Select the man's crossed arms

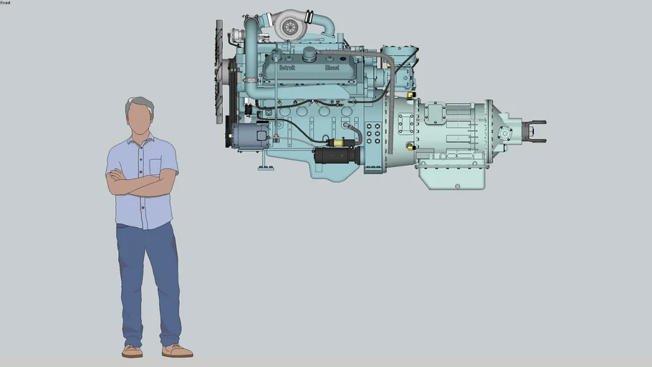click(x=141, y=182)
